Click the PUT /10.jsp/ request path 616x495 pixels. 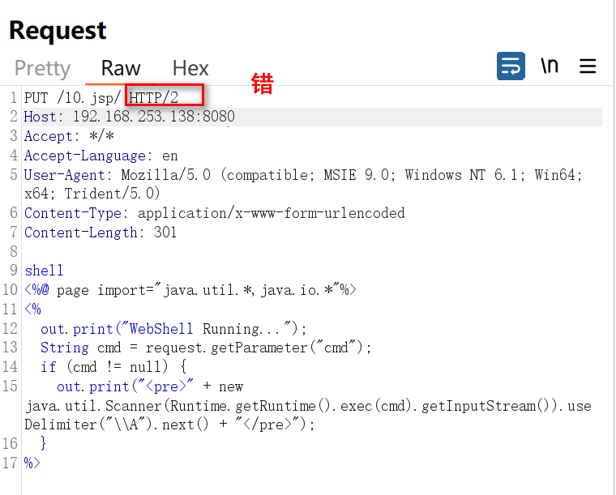pyautogui.click(x=73, y=97)
